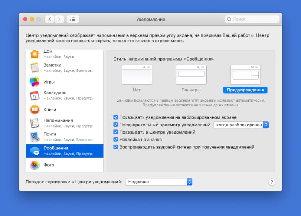Click the Calendar app icon
This screenshot has width=301, height=216.
click(35, 96)
